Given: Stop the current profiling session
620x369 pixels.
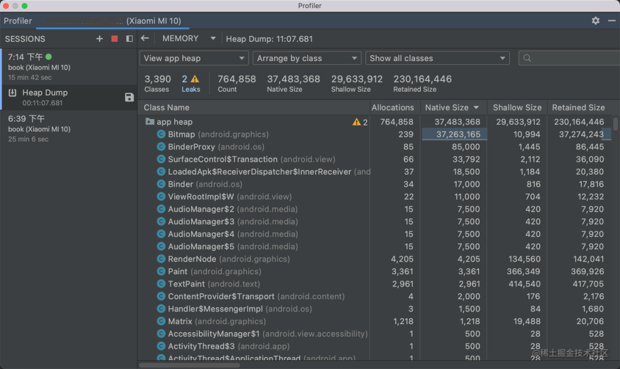Looking at the screenshot, I should 114,39.
